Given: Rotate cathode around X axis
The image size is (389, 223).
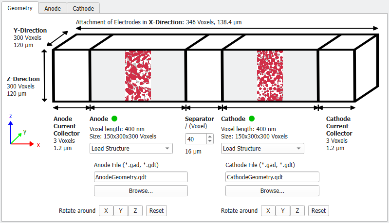Looking at the screenshot, I should [x=268, y=211].
